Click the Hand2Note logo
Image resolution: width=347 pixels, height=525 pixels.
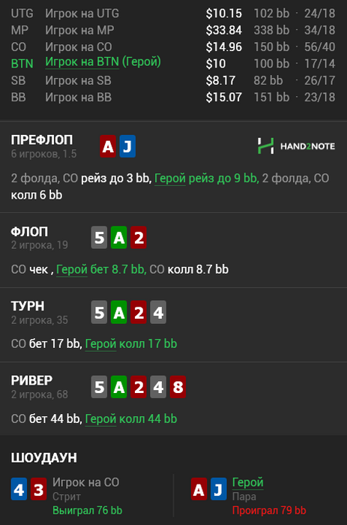pos(296,146)
